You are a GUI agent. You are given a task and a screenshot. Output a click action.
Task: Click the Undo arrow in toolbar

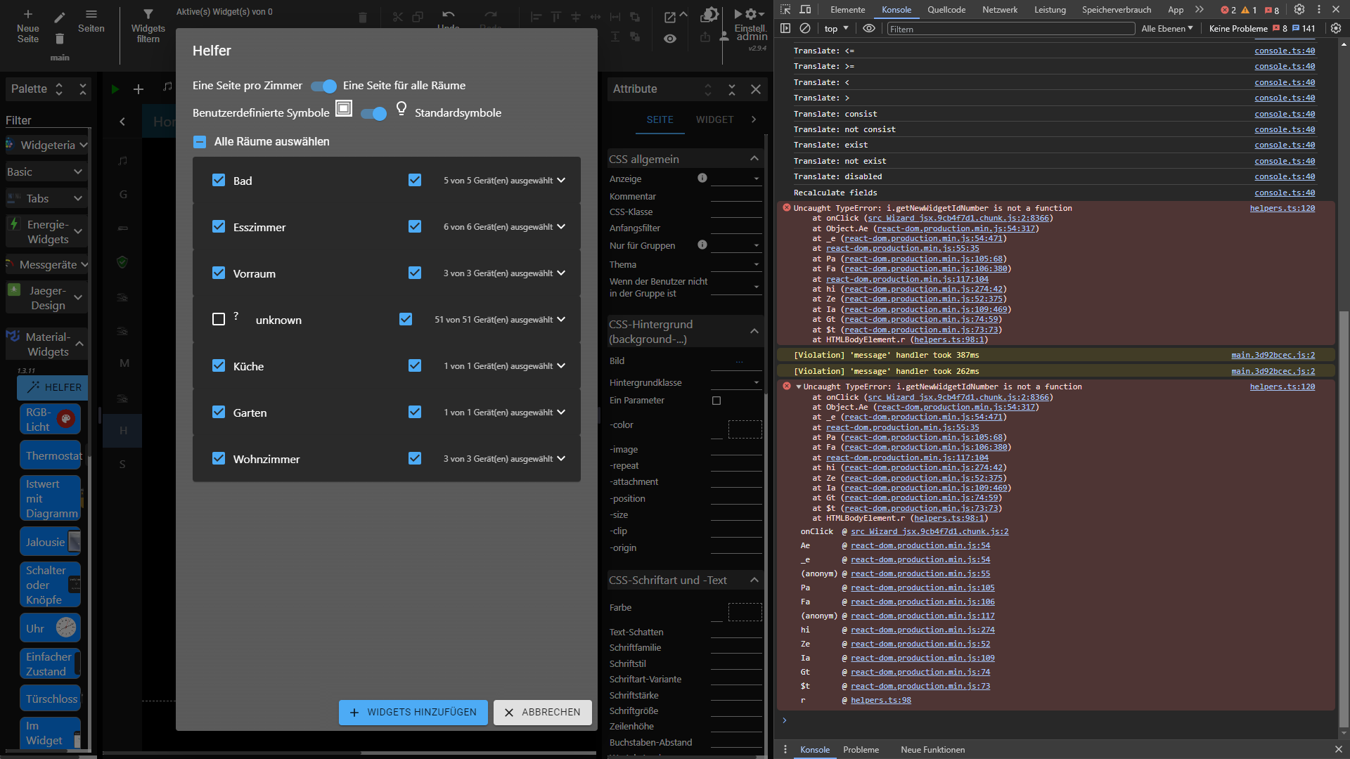click(x=448, y=14)
